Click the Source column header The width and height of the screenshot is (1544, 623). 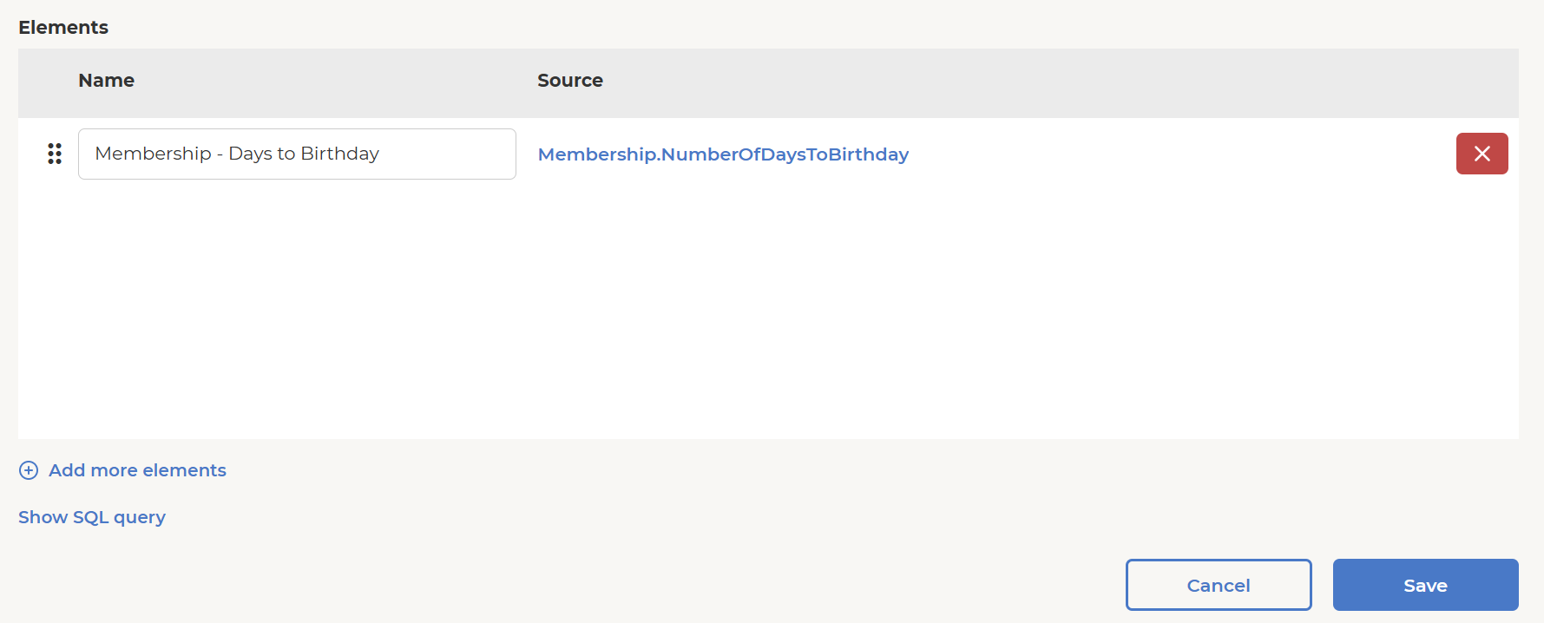569,81
